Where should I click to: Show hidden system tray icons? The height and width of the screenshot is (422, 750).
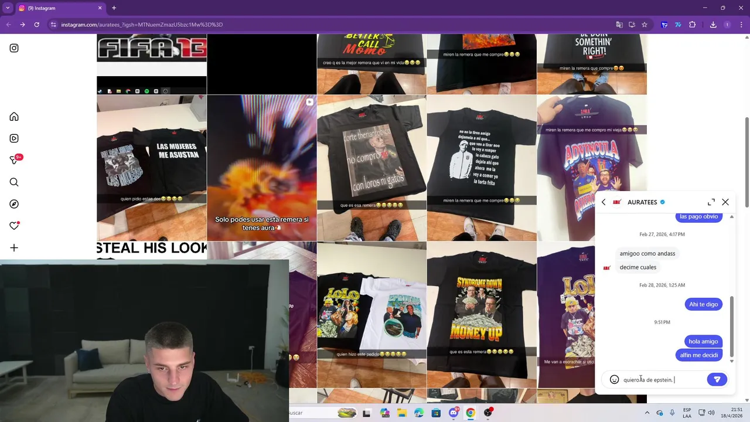(x=646, y=413)
